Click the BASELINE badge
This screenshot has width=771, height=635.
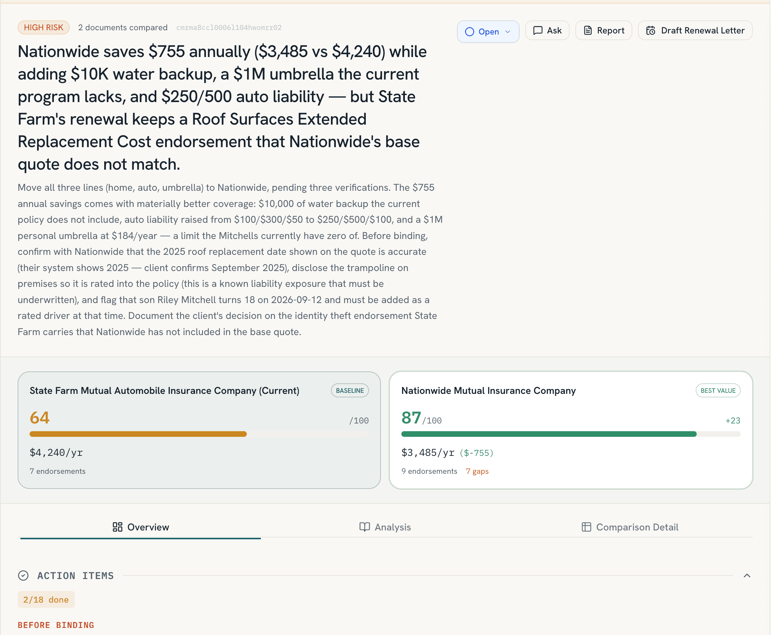(350, 391)
